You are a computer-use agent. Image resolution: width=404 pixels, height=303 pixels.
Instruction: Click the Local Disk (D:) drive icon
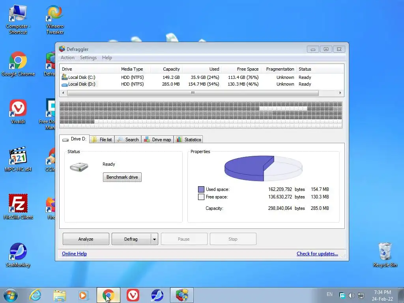point(64,84)
